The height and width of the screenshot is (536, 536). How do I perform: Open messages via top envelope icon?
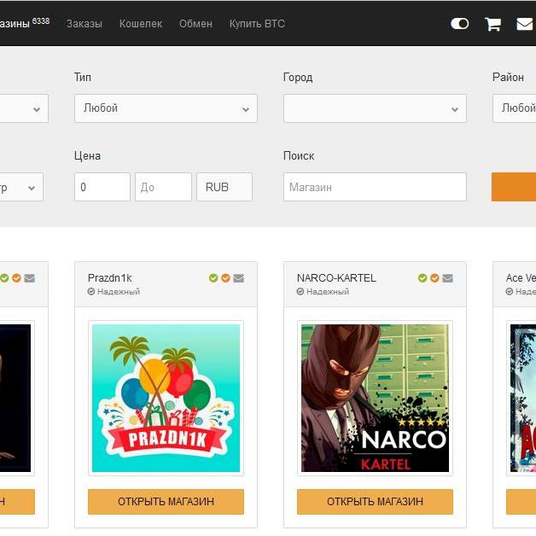click(525, 24)
